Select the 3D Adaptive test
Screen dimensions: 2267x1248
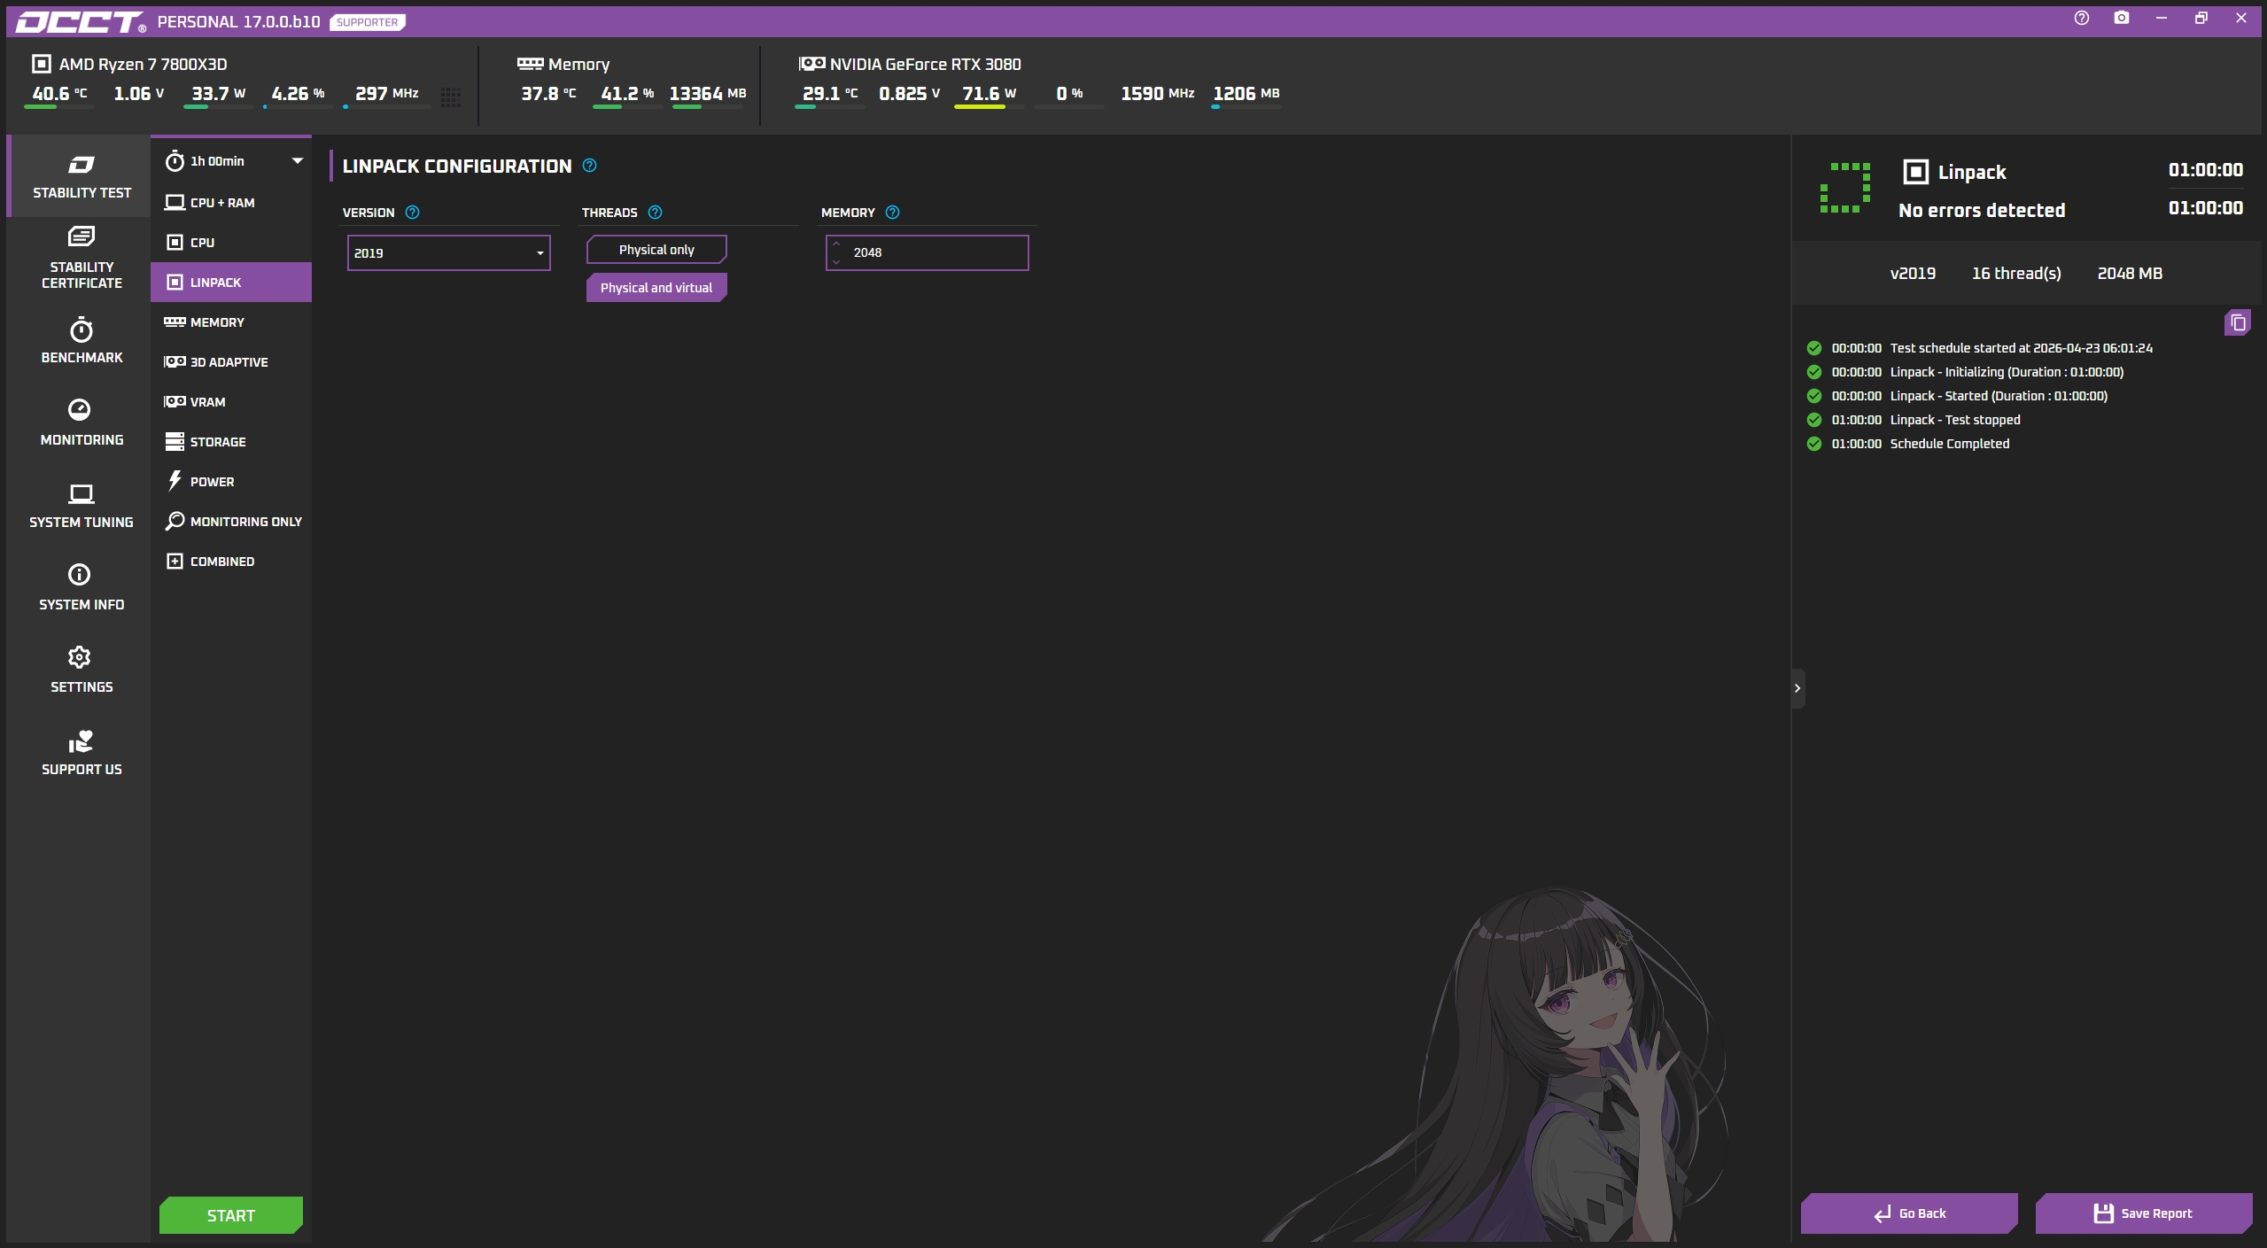pos(229,362)
